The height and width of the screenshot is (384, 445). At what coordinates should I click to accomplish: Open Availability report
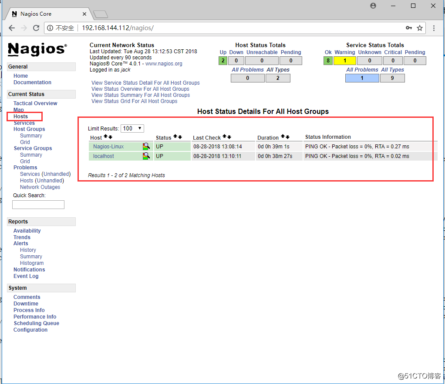(x=27, y=231)
